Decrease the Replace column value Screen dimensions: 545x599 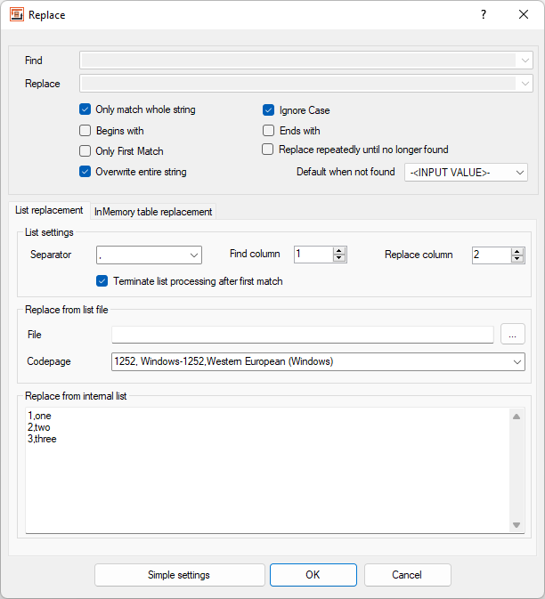point(517,259)
